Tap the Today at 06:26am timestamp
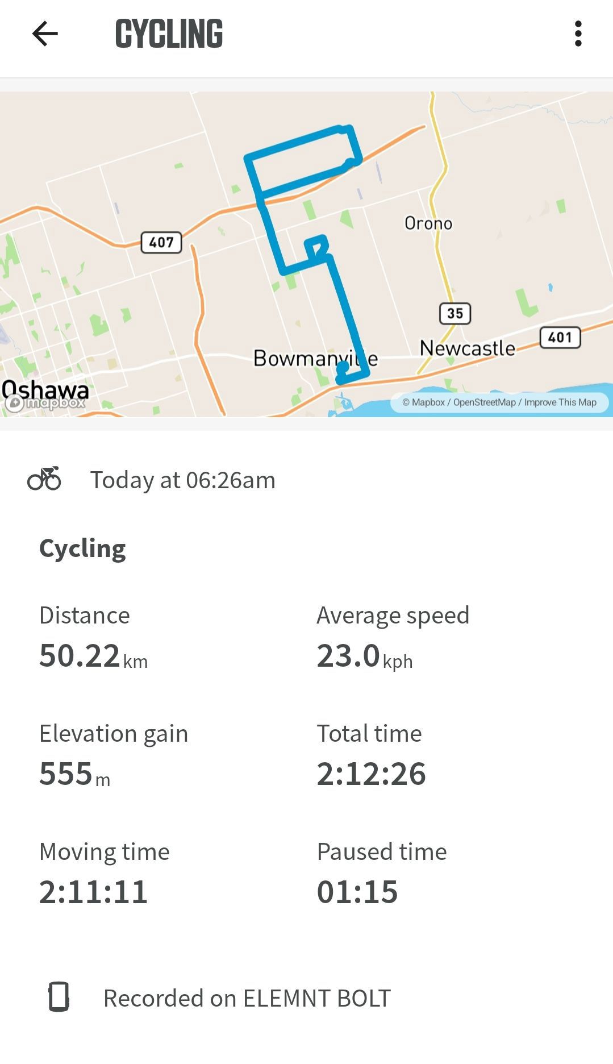This screenshot has height=1064, width=613. click(x=183, y=480)
